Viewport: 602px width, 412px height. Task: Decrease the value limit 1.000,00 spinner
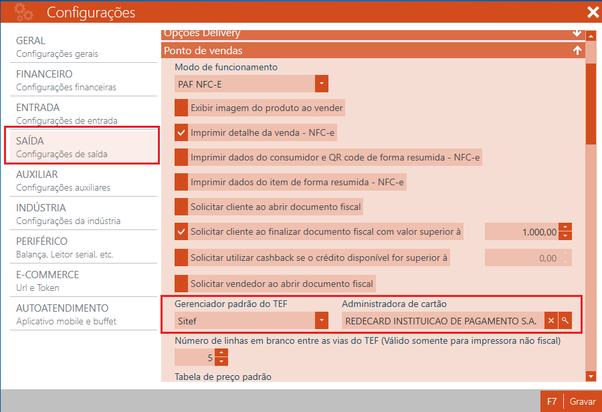[565, 236]
